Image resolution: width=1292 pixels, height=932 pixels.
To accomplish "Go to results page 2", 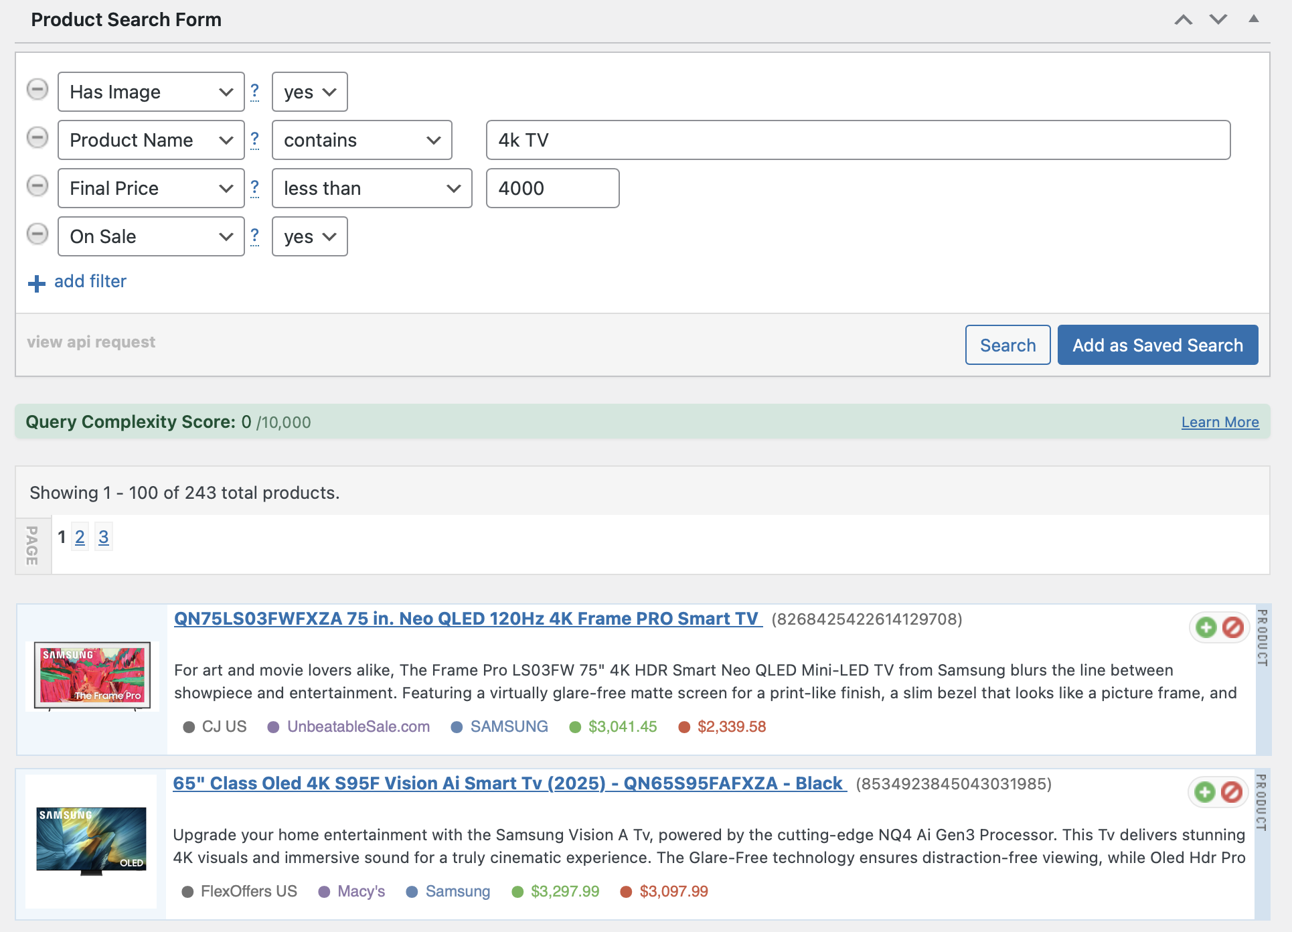I will pyautogui.click(x=80, y=537).
